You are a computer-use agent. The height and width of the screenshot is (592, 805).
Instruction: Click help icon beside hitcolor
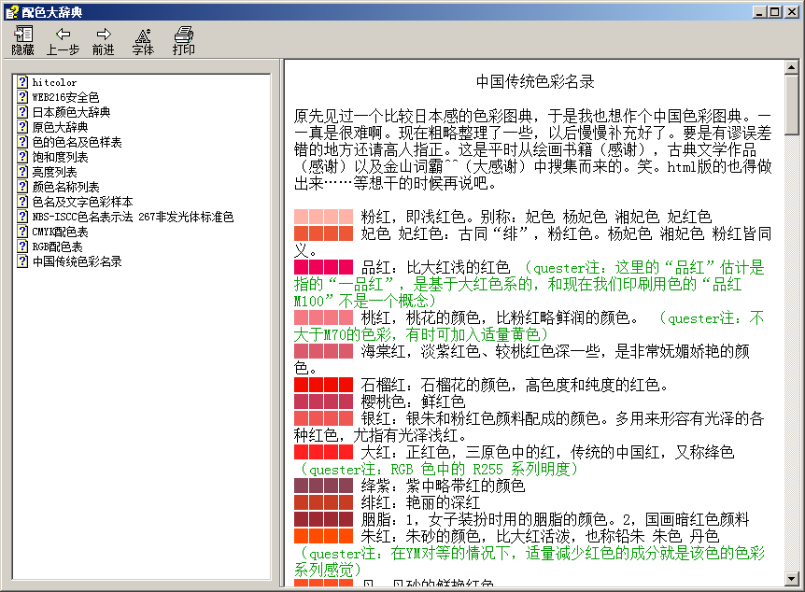[22, 82]
